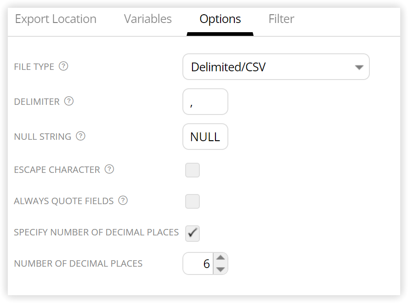This screenshot has height=303, width=408.
Task: Switch to the Export Location tab
Action: pos(56,19)
